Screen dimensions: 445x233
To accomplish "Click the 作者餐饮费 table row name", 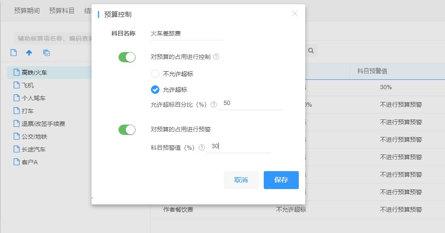I will (178, 210).
